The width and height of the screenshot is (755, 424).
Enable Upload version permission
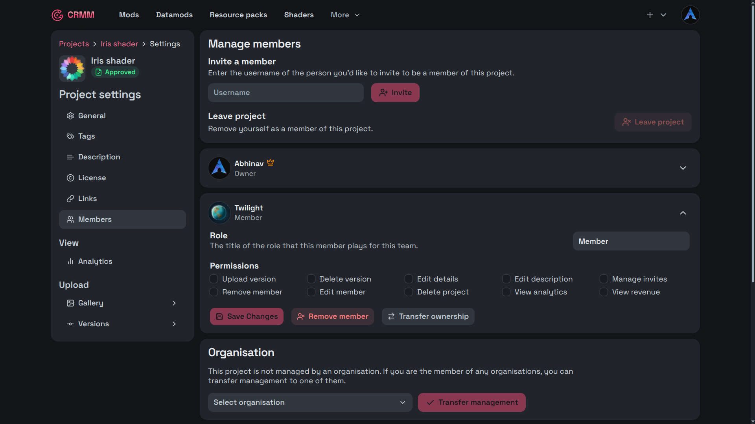(x=214, y=279)
